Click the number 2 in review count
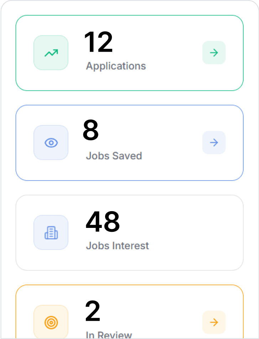Viewport: 259px width, 339px height. tap(93, 312)
